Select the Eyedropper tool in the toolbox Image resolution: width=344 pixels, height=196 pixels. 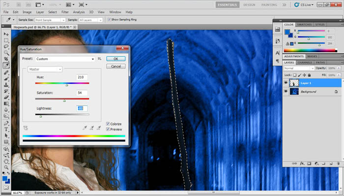pos(6,65)
